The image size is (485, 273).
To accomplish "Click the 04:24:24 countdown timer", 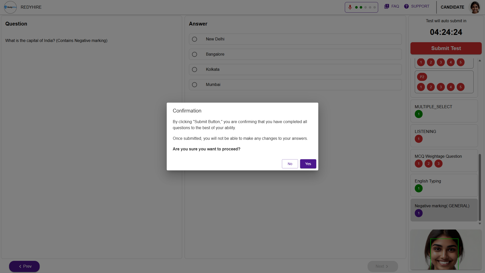I will (x=446, y=32).
